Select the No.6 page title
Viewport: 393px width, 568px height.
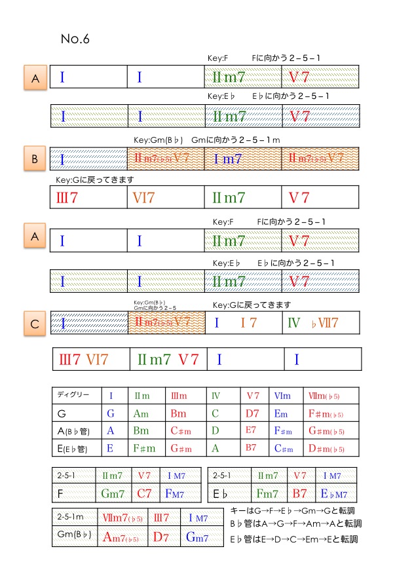pyautogui.click(x=75, y=39)
